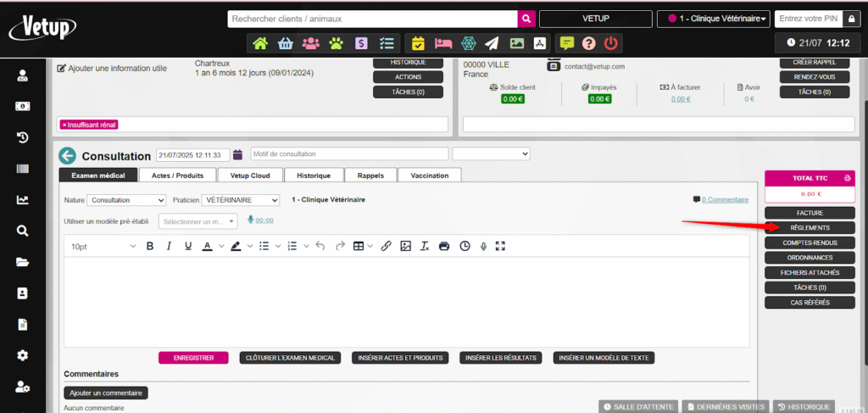868x413 pixels.
Task: Insert an image using editor toolbar icon
Action: (x=405, y=246)
